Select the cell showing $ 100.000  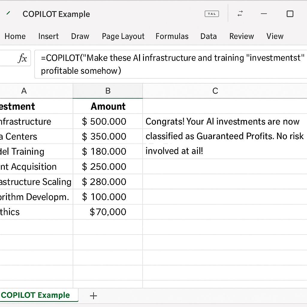[108, 197]
